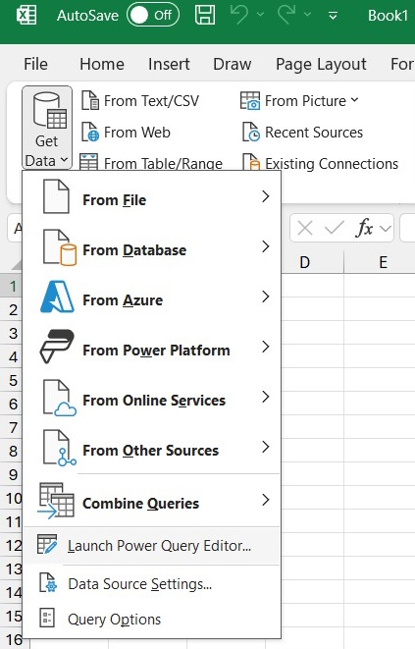Click the Redo arrow icon
The height and width of the screenshot is (649, 415).
coord(286,15)
